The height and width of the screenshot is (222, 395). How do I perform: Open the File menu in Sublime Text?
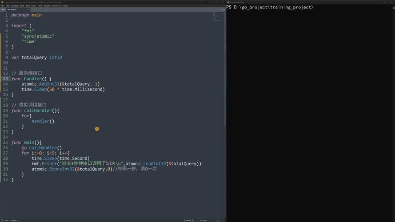(x=2, y=6)
